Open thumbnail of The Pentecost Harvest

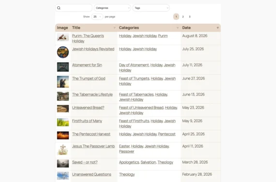click(63, 135)
